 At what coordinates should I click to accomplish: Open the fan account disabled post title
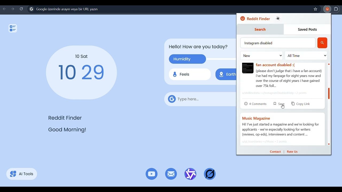[275, 65]
